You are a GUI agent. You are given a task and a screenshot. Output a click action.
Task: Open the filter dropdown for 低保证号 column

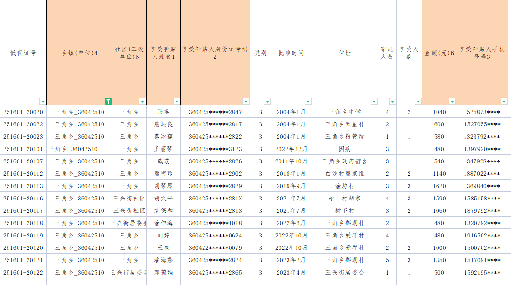click(x=43, y=101)
